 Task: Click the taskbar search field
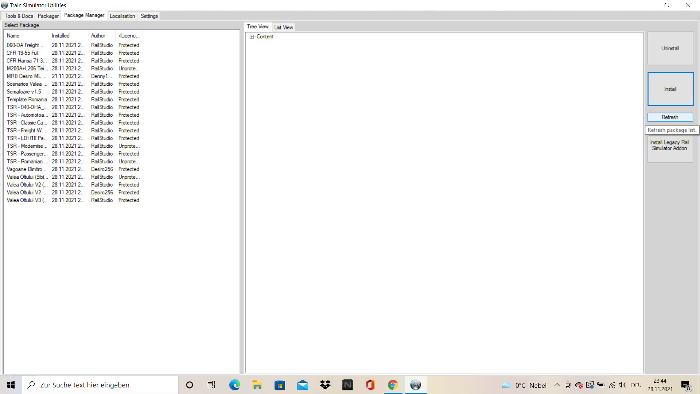coord(100,385)
